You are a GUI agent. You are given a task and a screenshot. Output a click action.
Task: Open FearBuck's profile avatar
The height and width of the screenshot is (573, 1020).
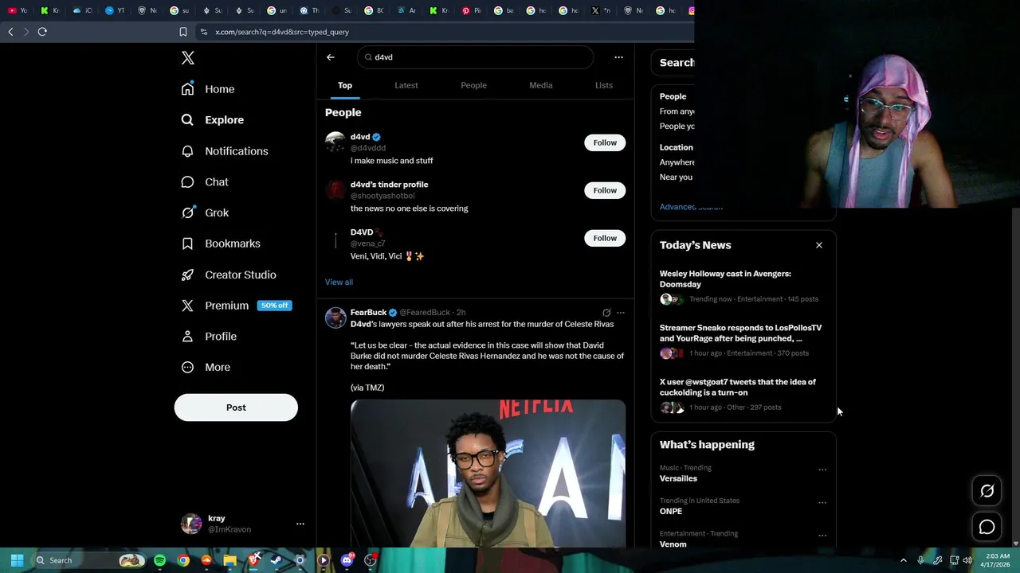(x=335, y=318)
